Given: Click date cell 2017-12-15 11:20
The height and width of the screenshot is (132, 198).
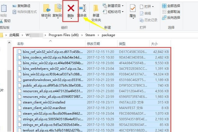Looking at the screenshot, I should (x=100, y=52).
